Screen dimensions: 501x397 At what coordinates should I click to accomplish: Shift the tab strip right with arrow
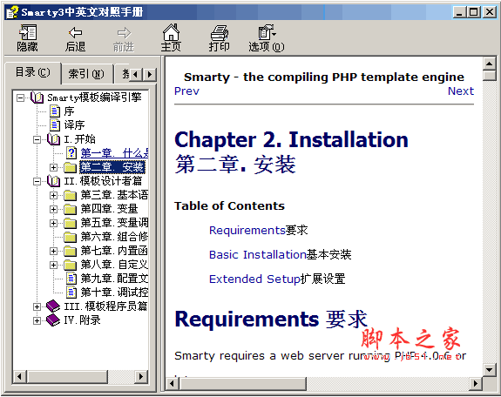point(149,74)
